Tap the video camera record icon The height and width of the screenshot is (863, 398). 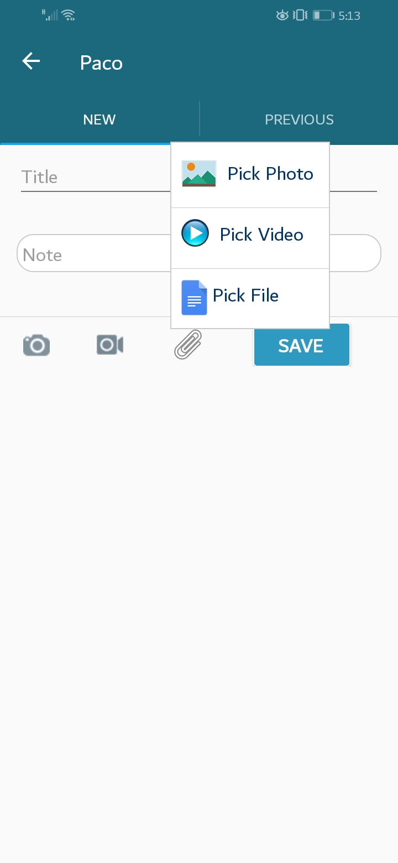[x=109, y=345]
